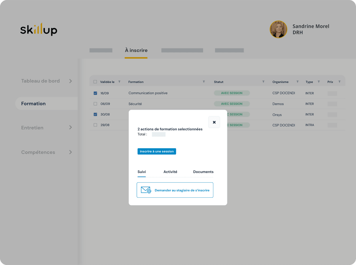
Task: Expand the Tableau de bord menu chevron
Action: pyautogui.click(x=71, y=81)
